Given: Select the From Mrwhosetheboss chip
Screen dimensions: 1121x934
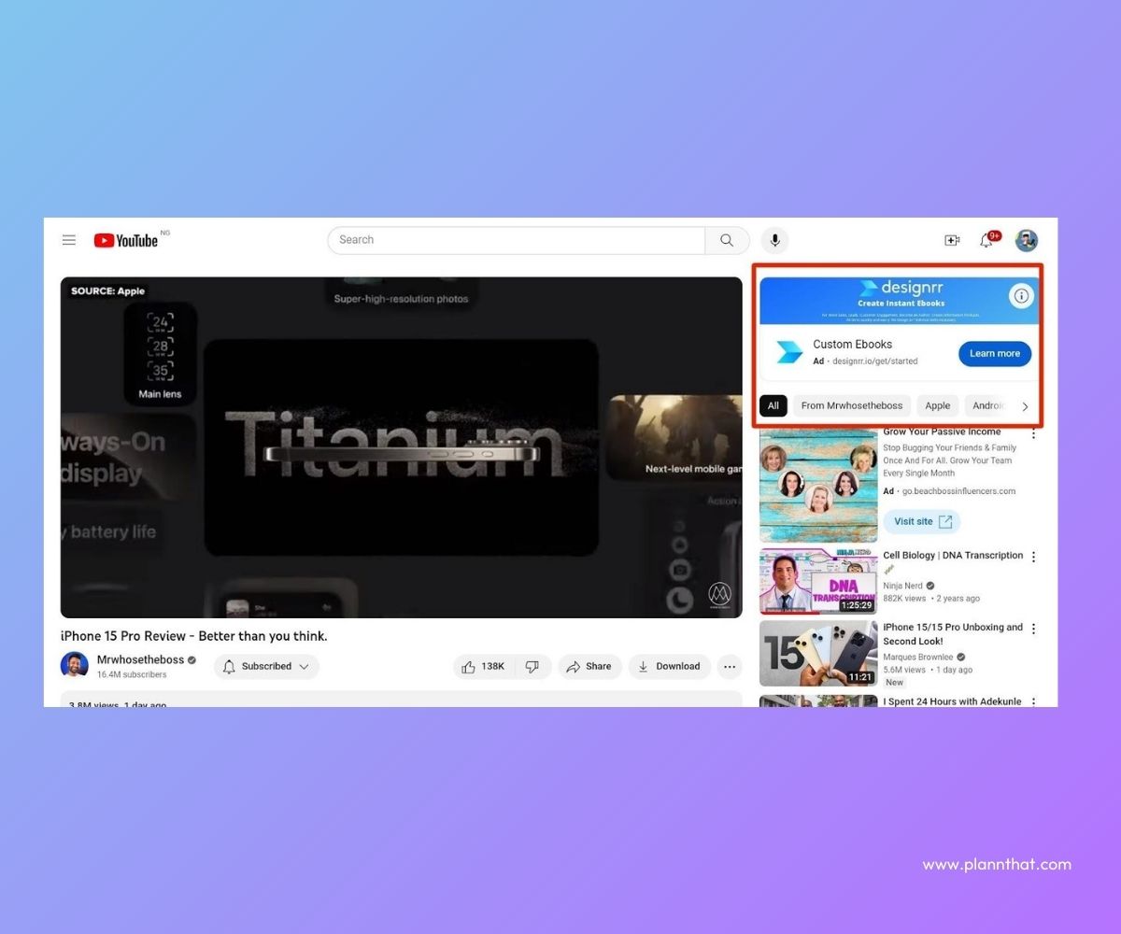Looking at the screenshot, I should pos(852,405).
